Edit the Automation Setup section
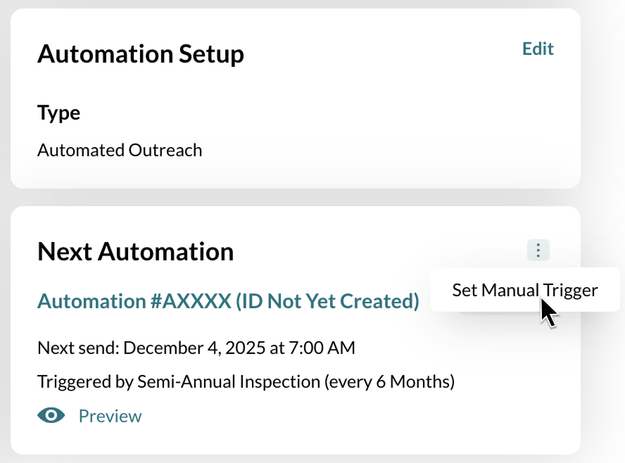Screen dimensions: 625x463 coord(538,49)
